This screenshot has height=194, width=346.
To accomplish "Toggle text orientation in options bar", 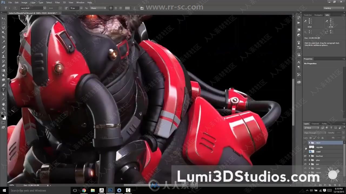I will click(15, 8).
